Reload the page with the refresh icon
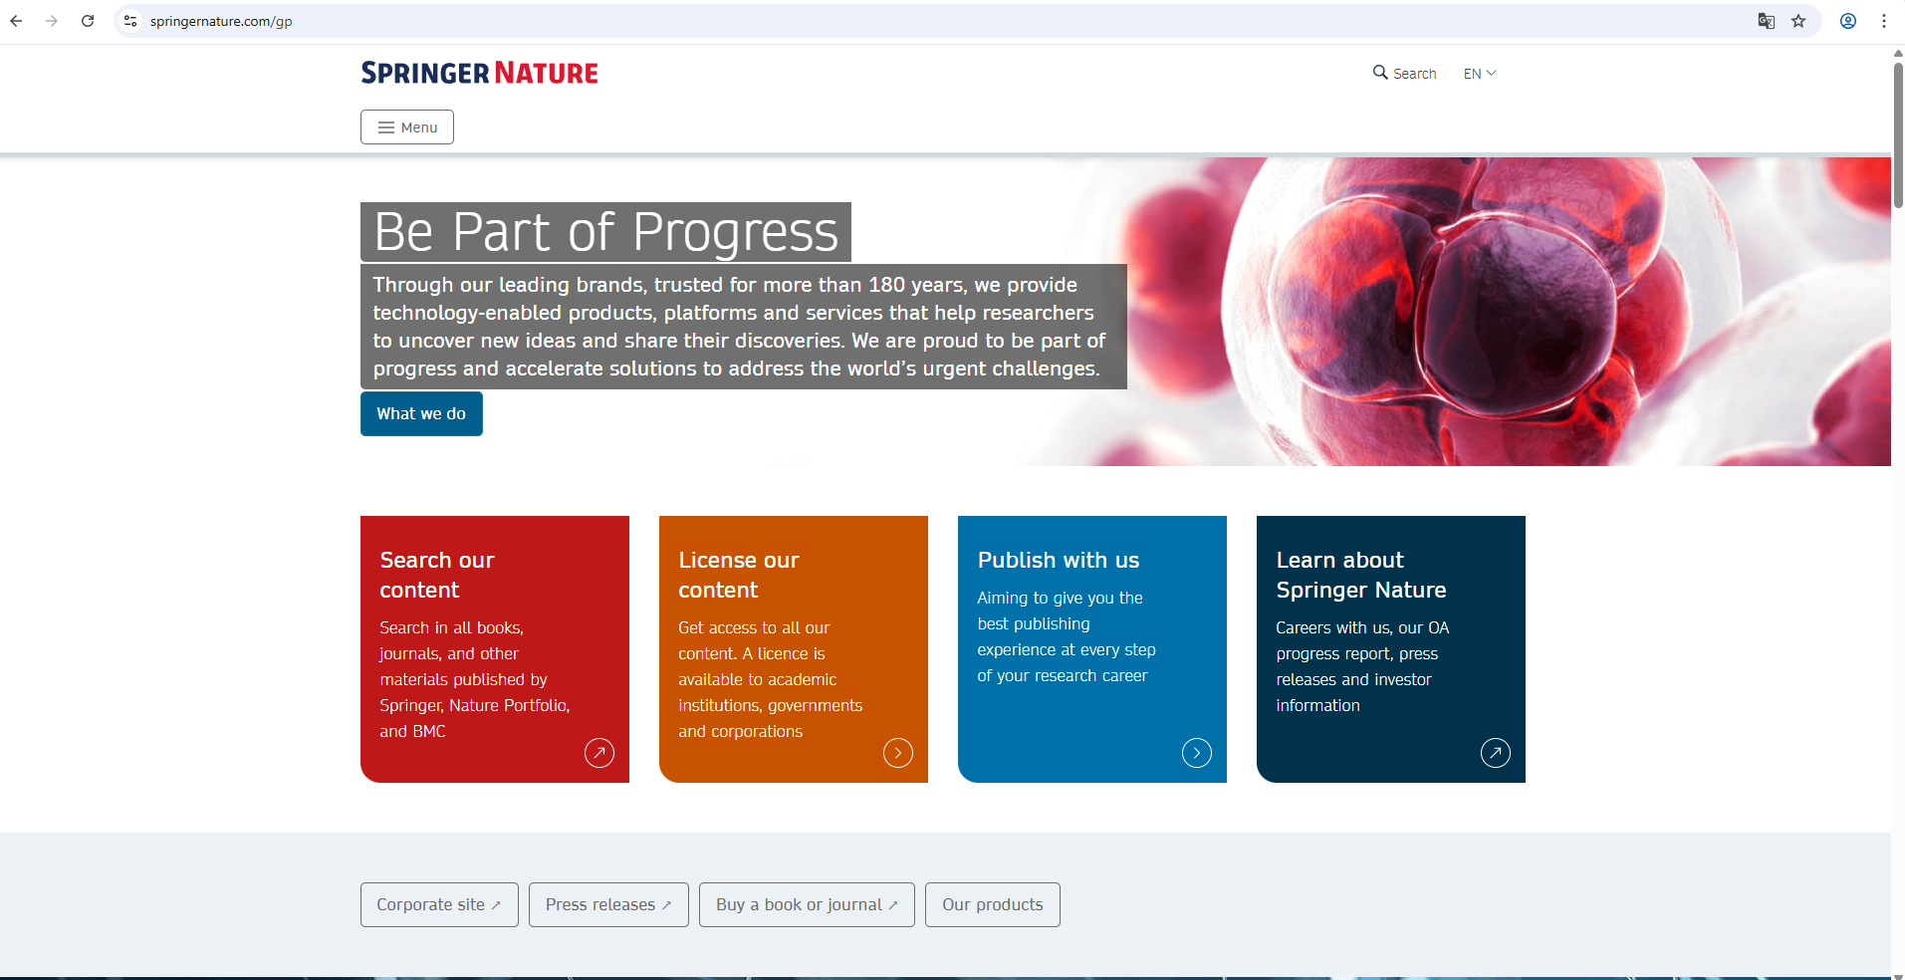This screenshot has width=1905, height=980. [88, 21]
